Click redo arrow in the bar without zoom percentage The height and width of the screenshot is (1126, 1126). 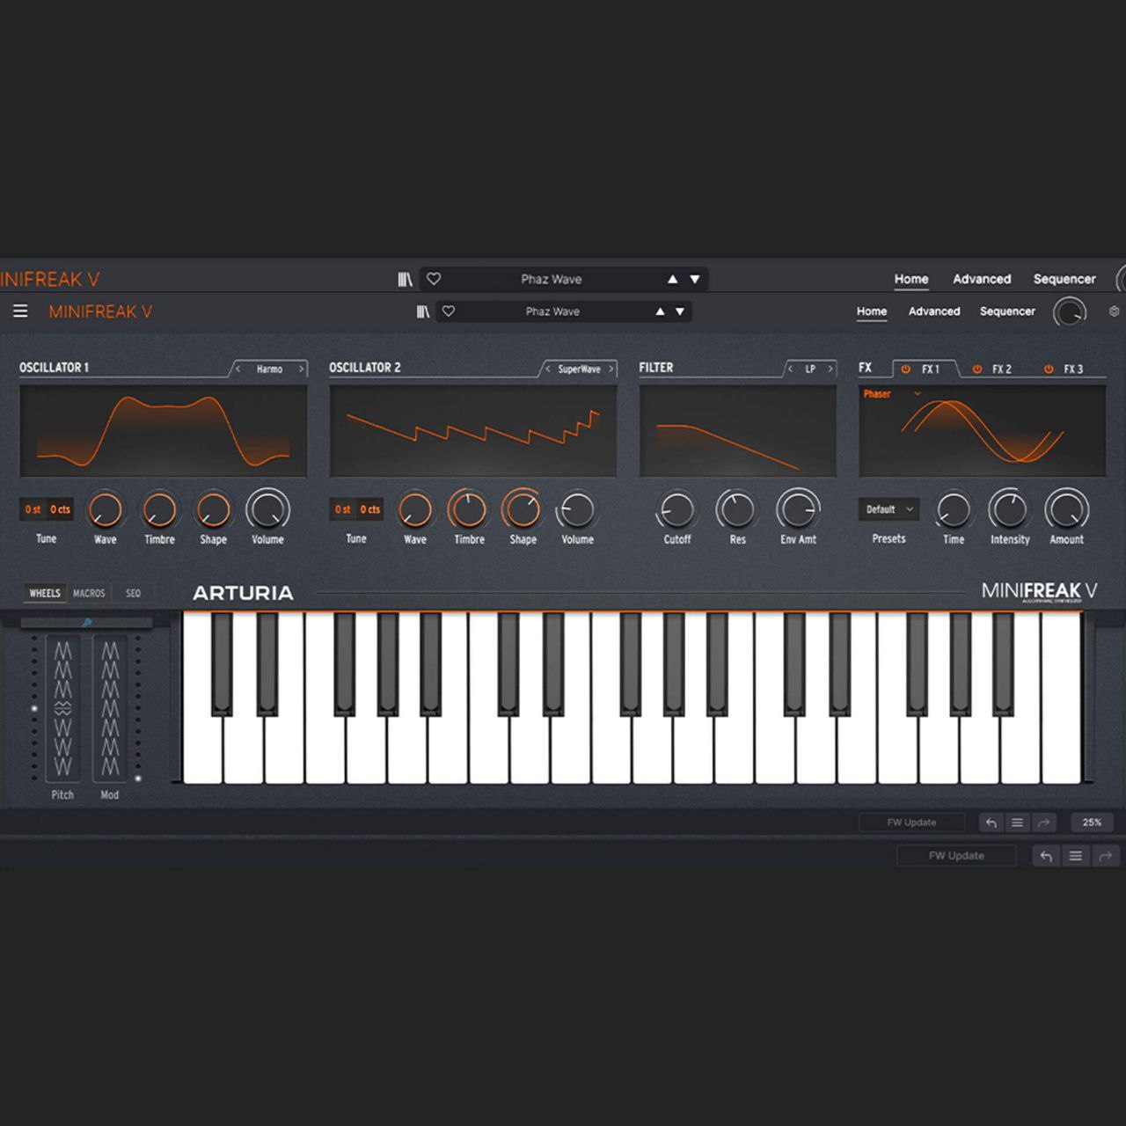click(x=1106, y=856)
